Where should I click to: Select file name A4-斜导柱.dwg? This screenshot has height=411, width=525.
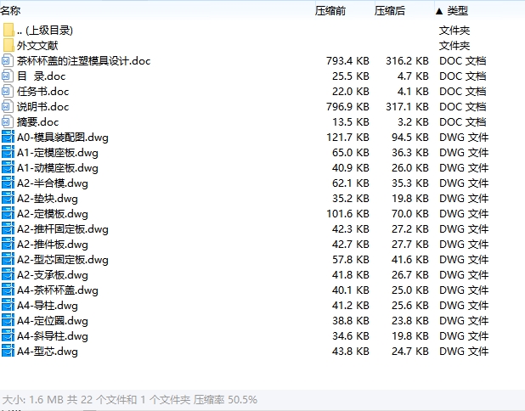pos(52,336)
